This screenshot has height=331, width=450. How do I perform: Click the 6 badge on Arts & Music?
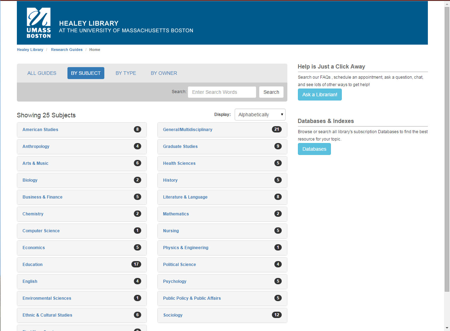pos(137,163)
